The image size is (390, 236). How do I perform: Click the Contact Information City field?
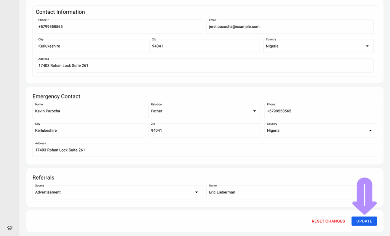[x=91, y=46]
